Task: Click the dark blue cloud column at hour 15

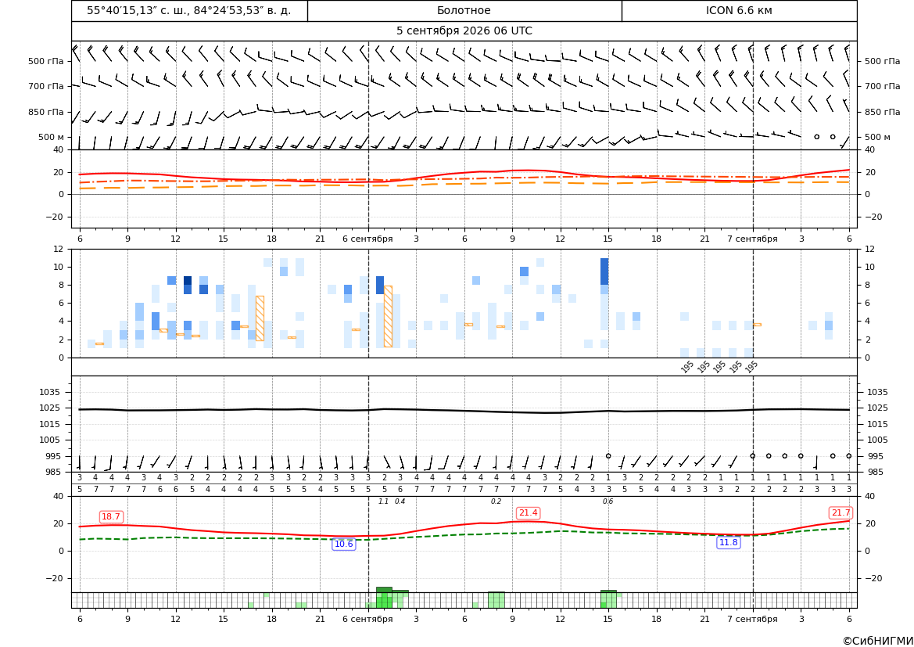Action: pos(604,272)
